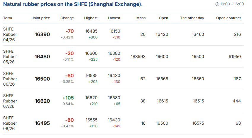Click the Natural rubber prices SHFE heading
The height and width of the screenshot is (138, 252).
point(73,4)
